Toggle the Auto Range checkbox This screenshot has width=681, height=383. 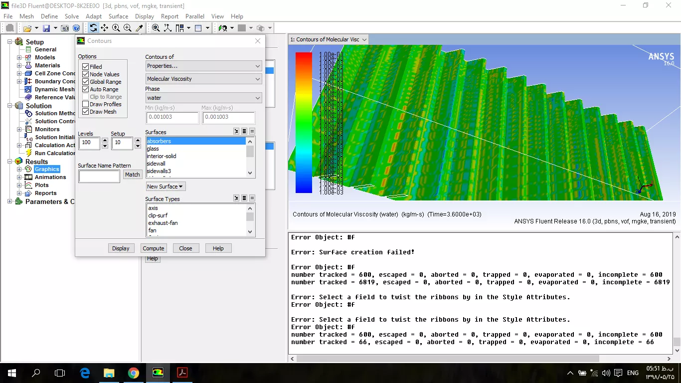pos(86,89)
